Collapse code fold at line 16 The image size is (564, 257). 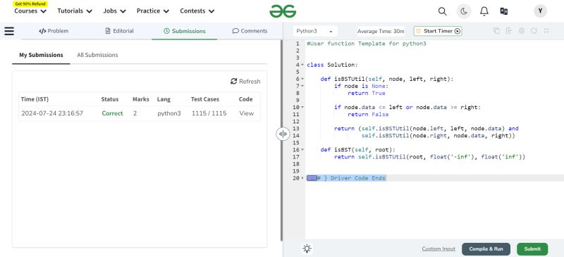point(302,150)
